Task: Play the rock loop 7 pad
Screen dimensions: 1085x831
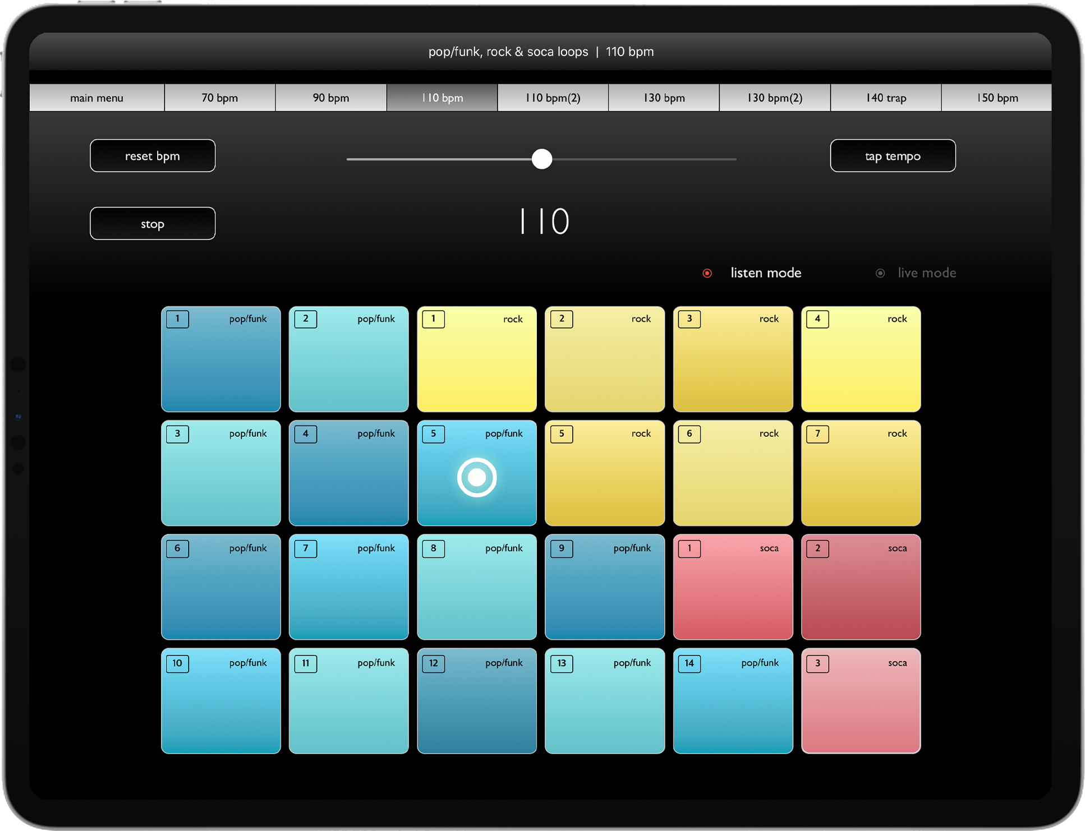Action: pyautogui.click(x=861, y=474)
